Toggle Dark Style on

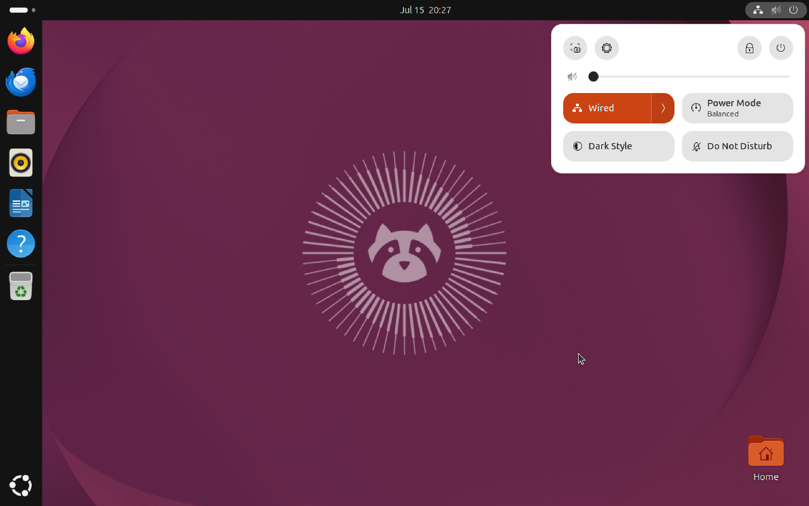tap(619, 146)
